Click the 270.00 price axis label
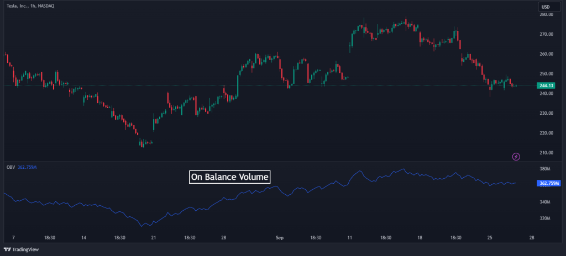 (546, 34)
